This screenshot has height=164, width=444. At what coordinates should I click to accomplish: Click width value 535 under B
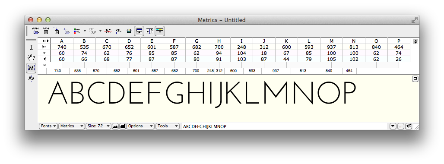(84, 47)
